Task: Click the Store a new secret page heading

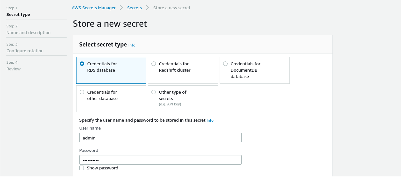Action: 110,24
